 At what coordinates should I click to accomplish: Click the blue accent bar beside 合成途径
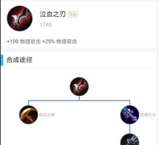2,60
